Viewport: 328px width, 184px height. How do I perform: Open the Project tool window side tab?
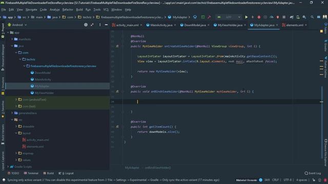3,31
